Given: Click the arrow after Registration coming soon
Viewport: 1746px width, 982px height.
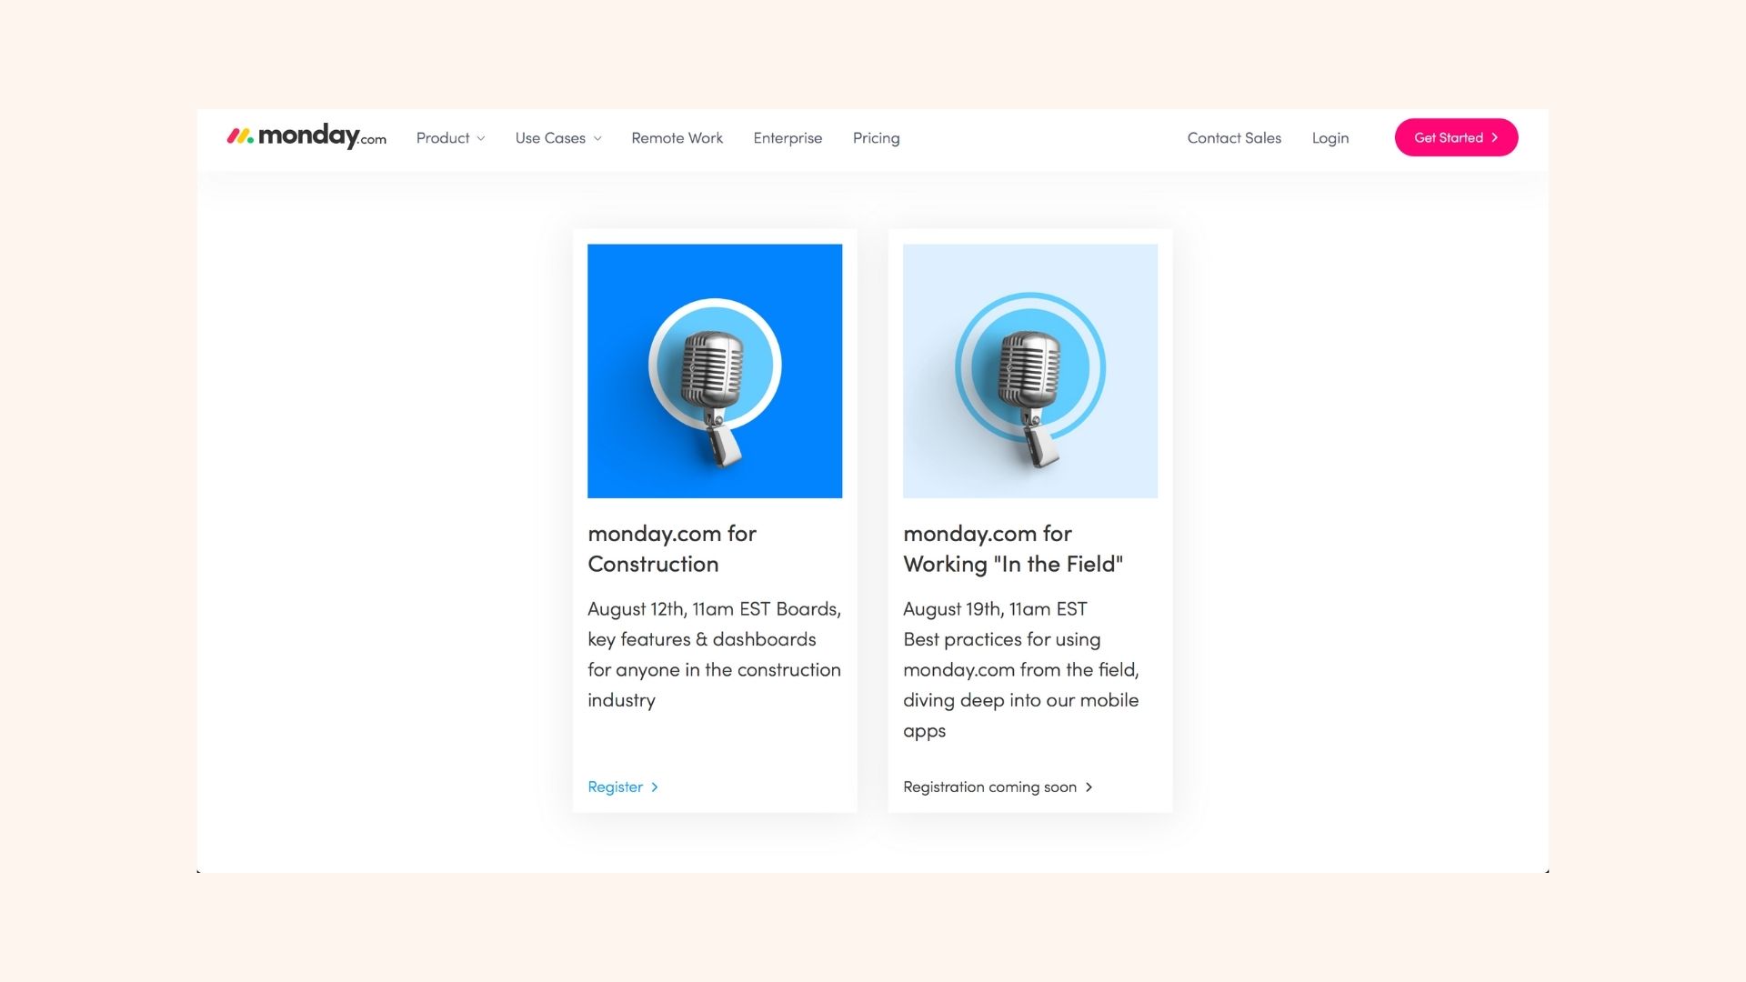Looking at the screenshot, I should (1089, 787).
